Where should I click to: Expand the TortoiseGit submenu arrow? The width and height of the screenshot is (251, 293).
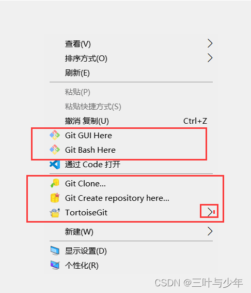210,212
